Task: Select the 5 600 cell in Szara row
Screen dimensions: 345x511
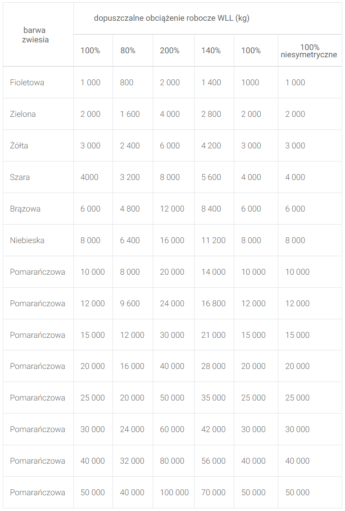Action: [211, 177]
